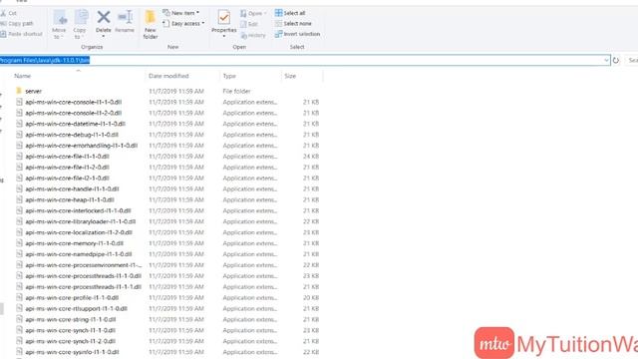This screenshot has height=359, width=638.
Task: Click the 24 KB size of api-ms-win-core-file-l1-1-0.dll
Action: pyautogui.click(x=311, y=157)
